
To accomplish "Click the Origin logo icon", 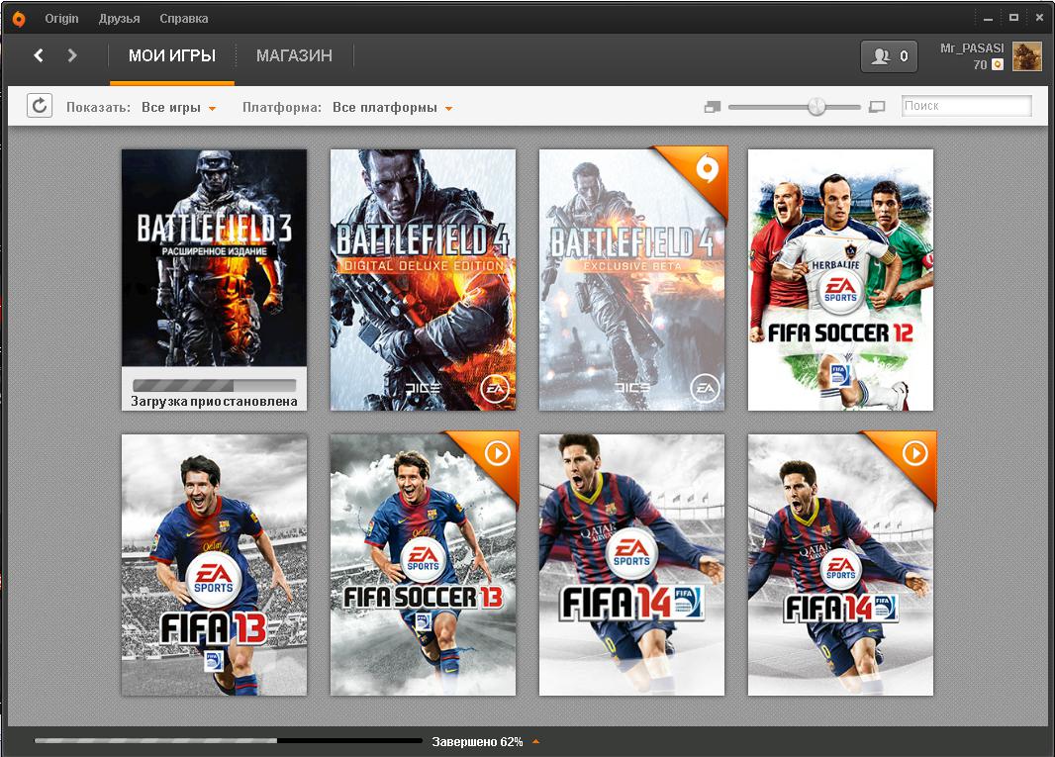I will coord(19,19).
